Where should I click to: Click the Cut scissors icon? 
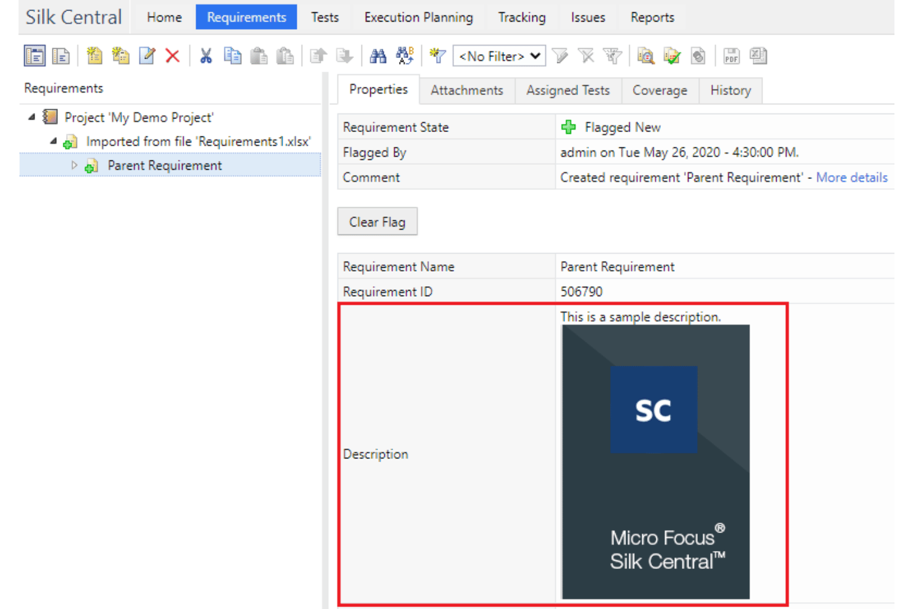pos(206,56)
